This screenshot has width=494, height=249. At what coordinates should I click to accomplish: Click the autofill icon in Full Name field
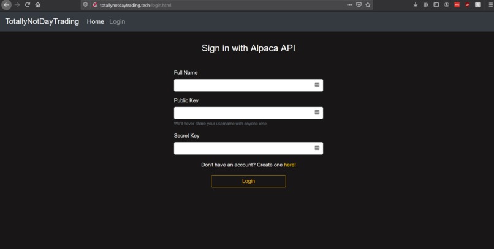click(317, 84)
